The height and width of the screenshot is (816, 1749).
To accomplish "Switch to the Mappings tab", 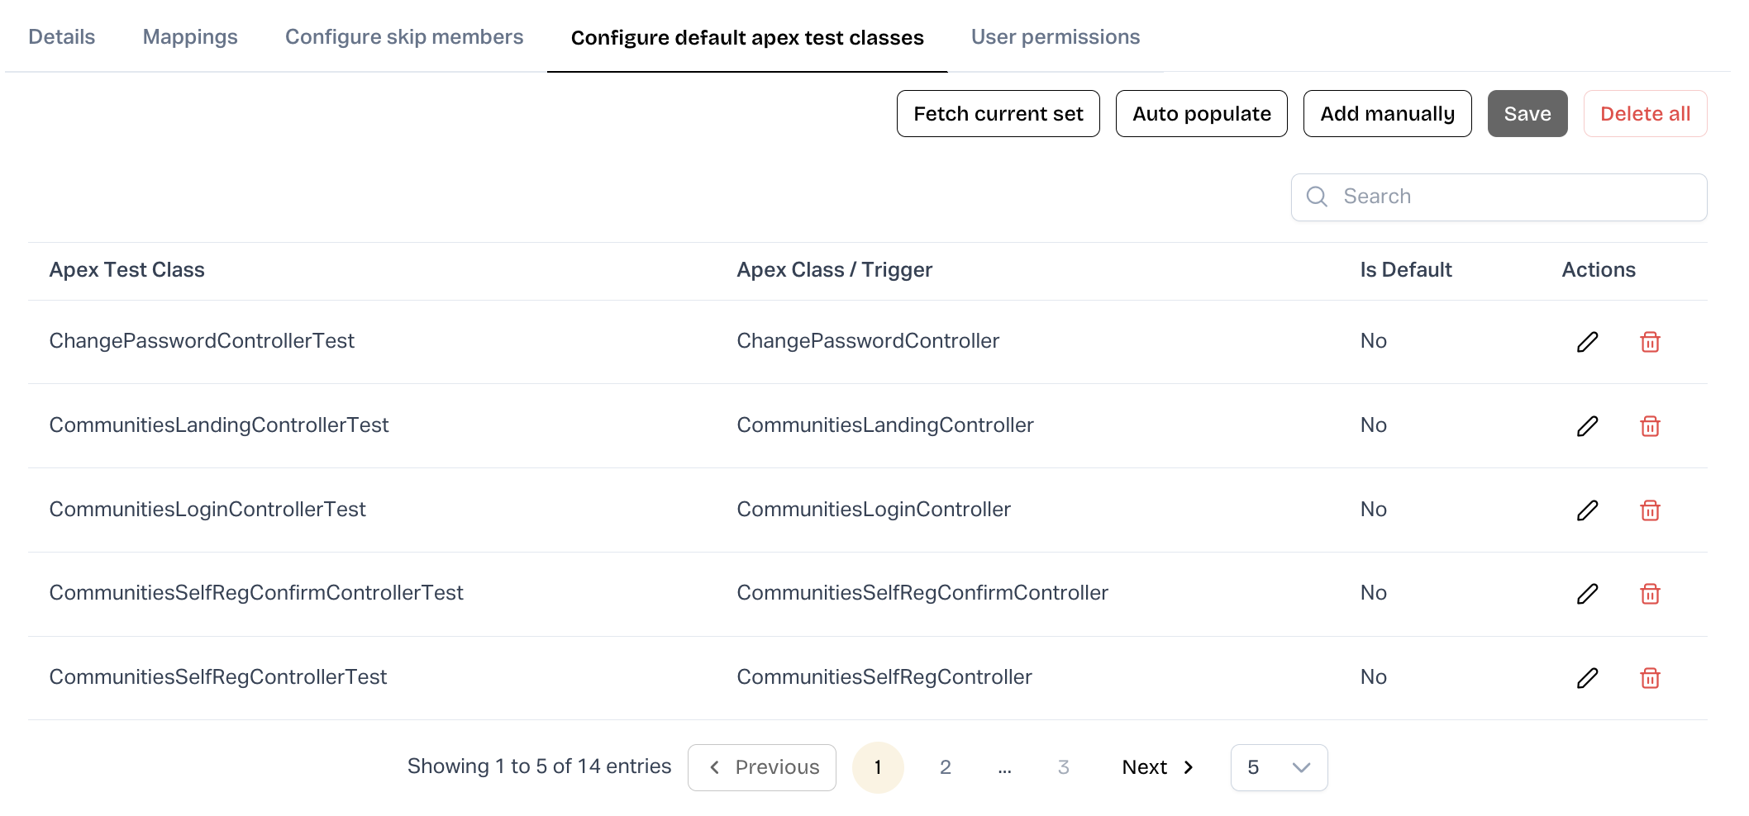I will pyautogui.click(x=190, y=37).
